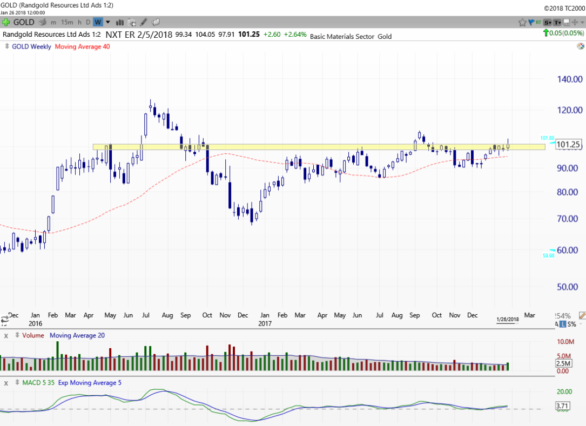
Task: Click the save chart floppy disk icon
Action: pos(566,22)
